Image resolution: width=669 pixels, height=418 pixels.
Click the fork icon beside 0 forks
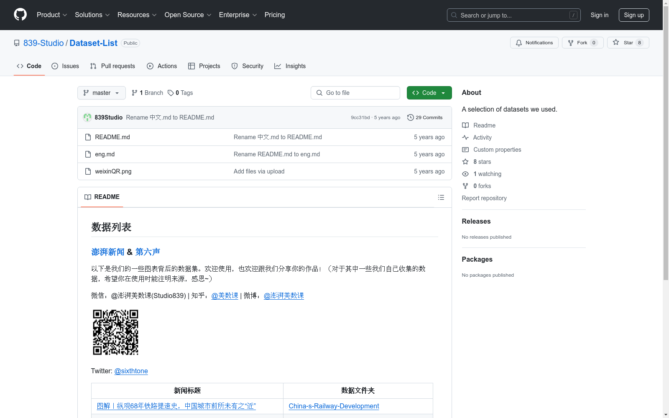[x=465, y=186]
